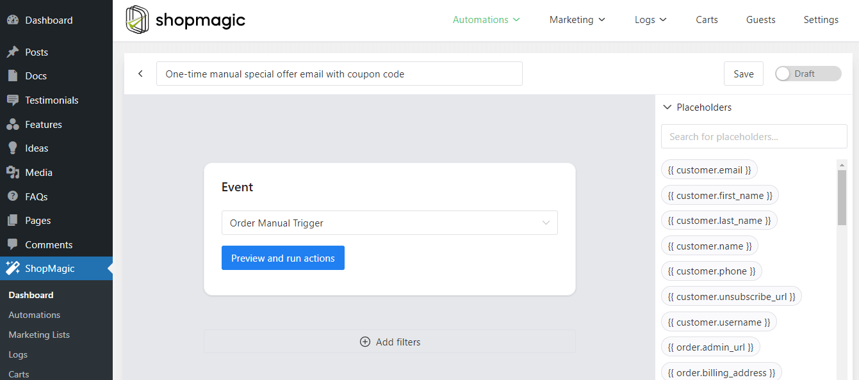Viewport: 859px width, 380px height.
Task: Go back using the left arrow
Action: pyautogui.click(x=140, y=74)
